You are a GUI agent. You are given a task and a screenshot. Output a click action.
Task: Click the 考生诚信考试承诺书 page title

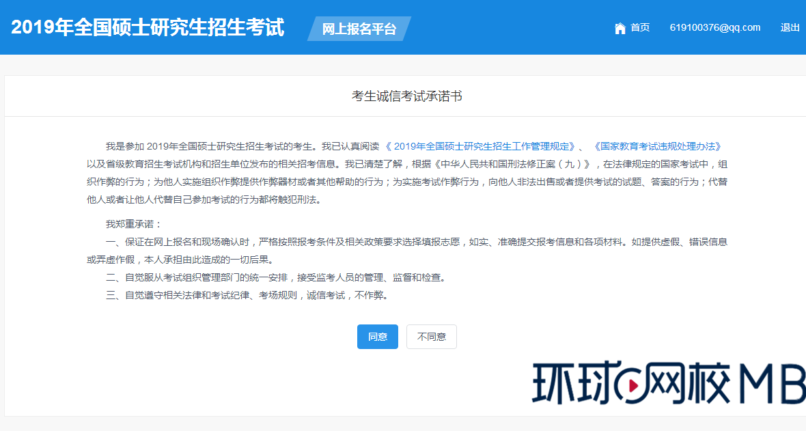tap(402, 96)
